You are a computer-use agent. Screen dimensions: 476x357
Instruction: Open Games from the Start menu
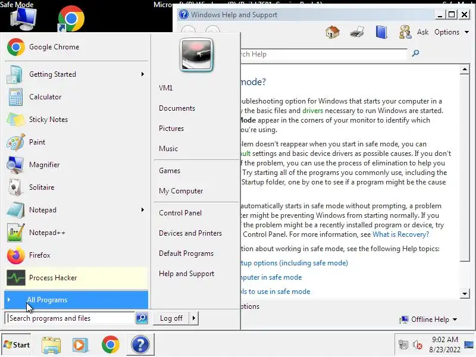click(170, 171)
